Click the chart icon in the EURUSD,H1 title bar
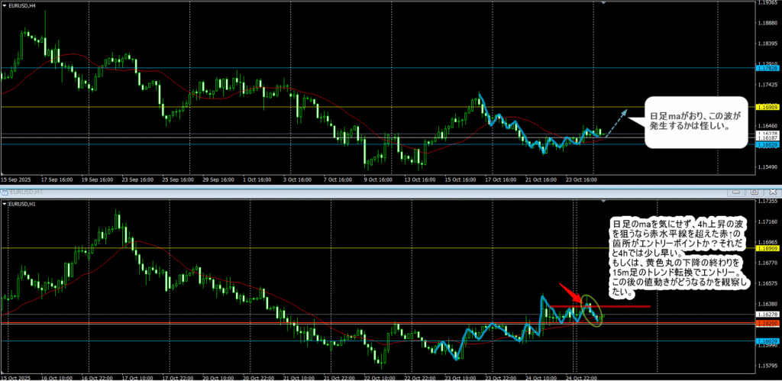782x381 pixels. [5, 192]
